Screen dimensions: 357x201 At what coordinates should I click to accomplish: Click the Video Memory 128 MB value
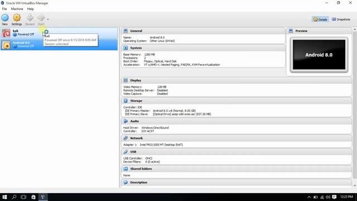[162, 87]
